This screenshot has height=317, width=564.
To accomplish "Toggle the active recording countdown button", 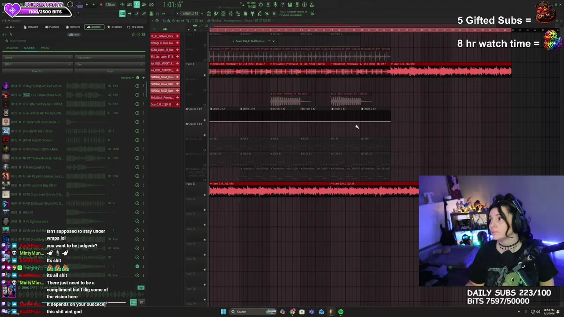I will pyautogui.click(x=137, y=5).
